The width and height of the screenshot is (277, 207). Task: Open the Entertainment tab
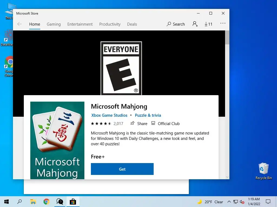point(80,24)
